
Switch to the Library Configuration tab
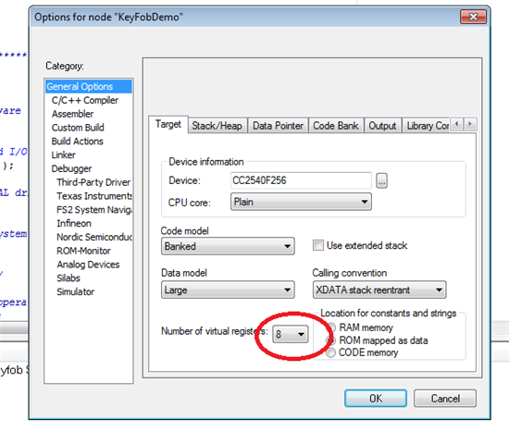[x=427, y=126]
